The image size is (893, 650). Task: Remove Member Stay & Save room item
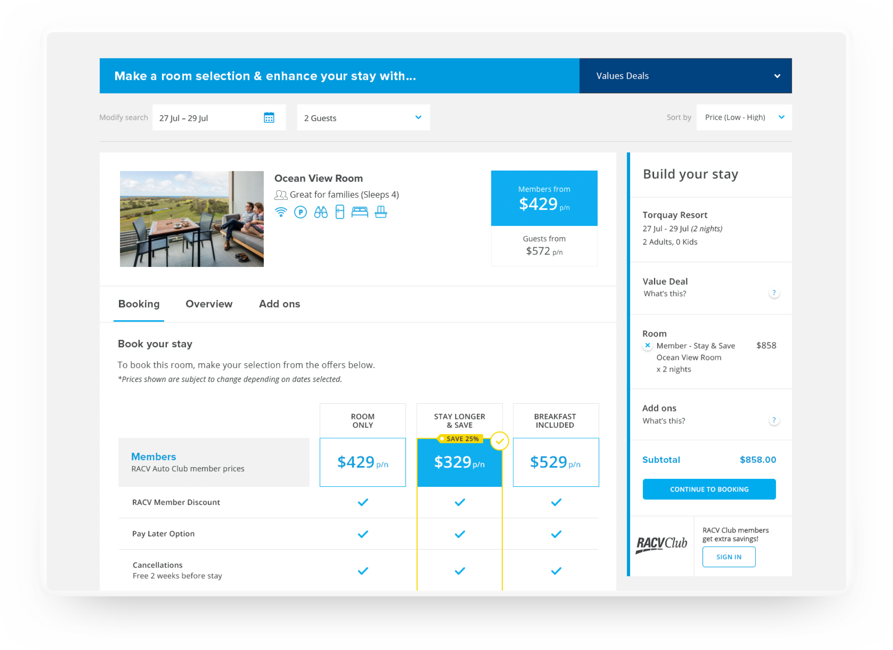(647, 345)
